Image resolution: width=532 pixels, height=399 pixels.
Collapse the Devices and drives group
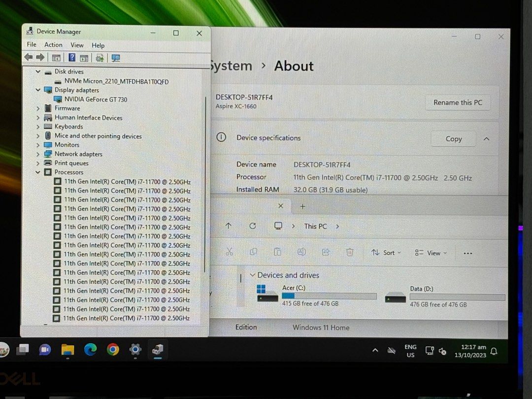click(253, 275)
